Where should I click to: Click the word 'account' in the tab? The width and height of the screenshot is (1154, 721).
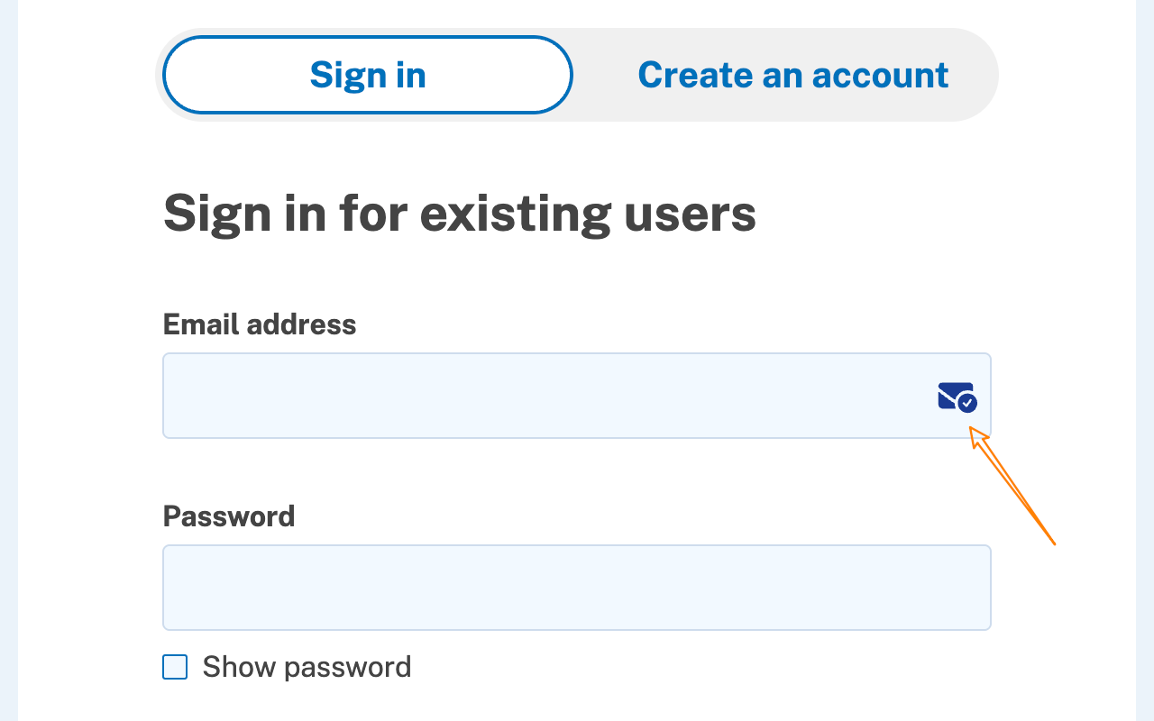[880, 75]
